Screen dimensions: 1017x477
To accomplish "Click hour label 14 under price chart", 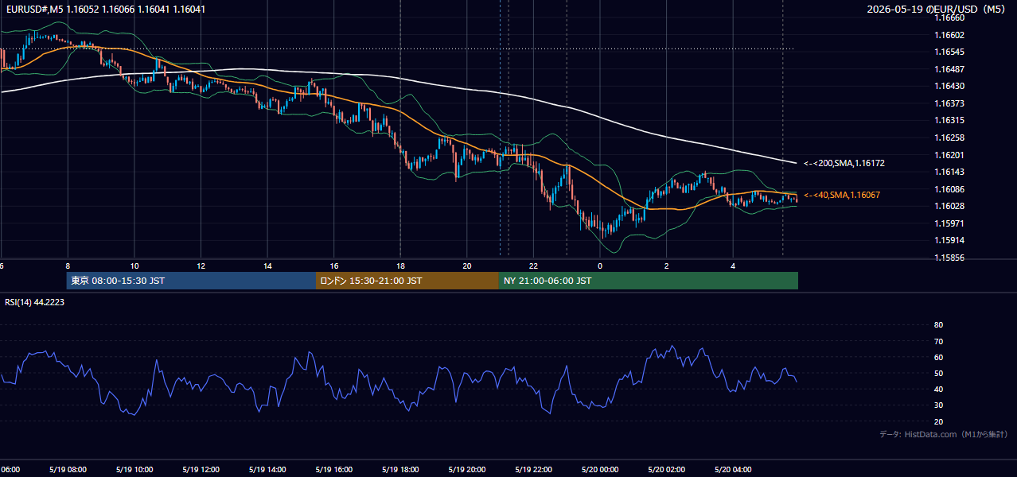I will click(x=267, y=266).
